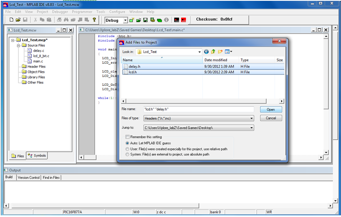This screenshot has height=217, width=341.
Task: Select lcd.h in the file list
Action: tap(203, 72)
